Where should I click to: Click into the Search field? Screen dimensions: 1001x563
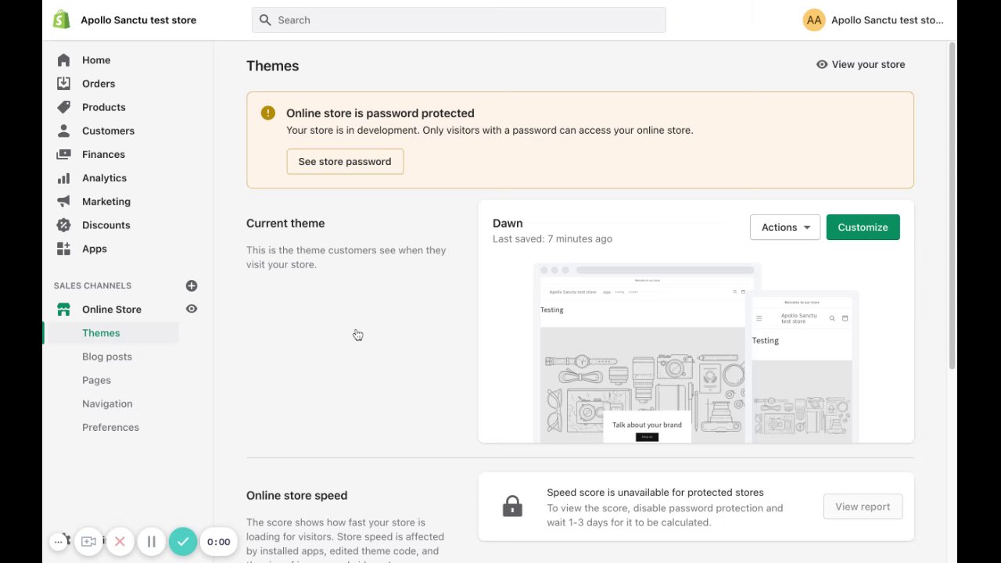click(459, 20)
